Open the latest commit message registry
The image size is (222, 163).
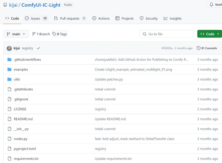click(27, 48)
